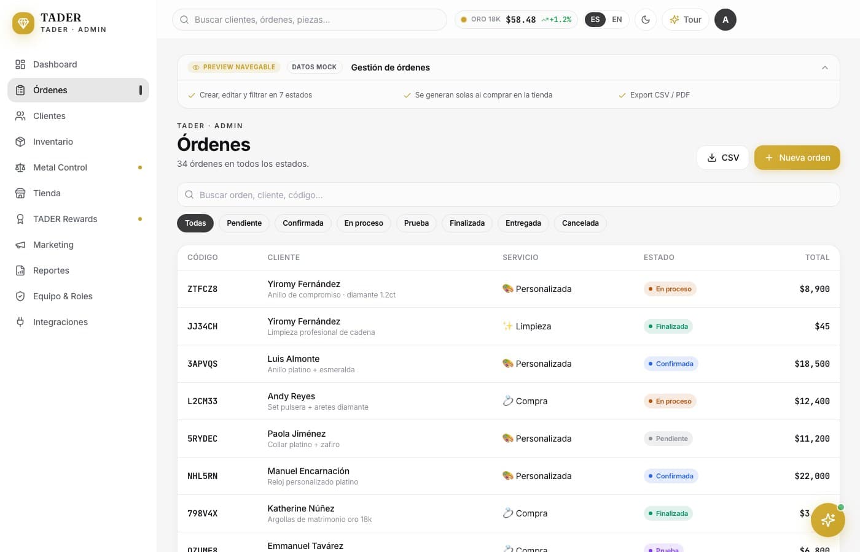860x552 pixels.
Task: Open the floating AI sparkle assistant
Action: pos(827,520)
